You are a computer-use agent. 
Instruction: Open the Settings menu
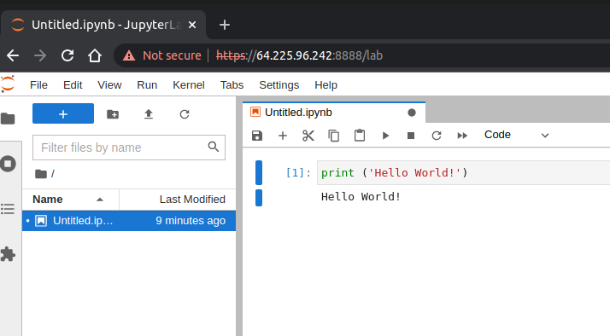coord(279,85)
